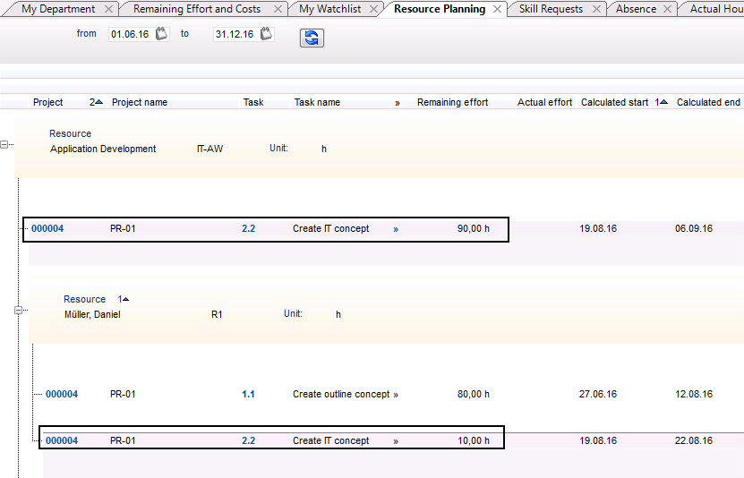The image size is (744, 478).
Task: Select the 10,00 h remaining effort cell
Action: click(473, 440)
